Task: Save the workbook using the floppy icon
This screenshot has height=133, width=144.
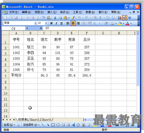Action: tap(16, 18)
